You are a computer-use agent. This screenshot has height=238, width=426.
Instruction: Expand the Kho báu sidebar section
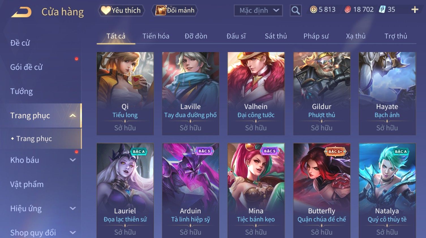point(73,160)
